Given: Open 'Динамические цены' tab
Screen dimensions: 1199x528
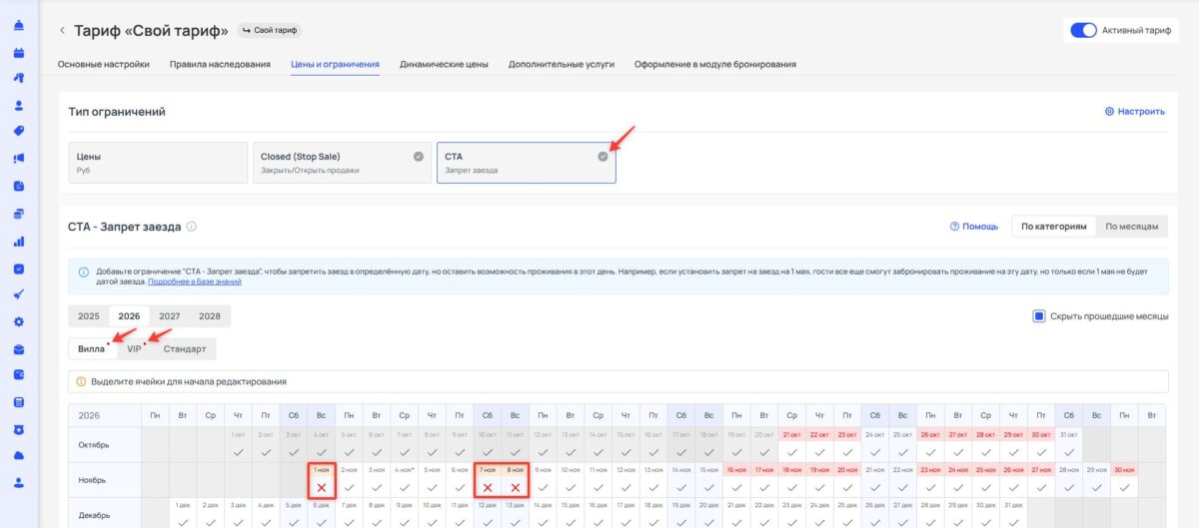Looking at the screenshot, I should [444, 64].
